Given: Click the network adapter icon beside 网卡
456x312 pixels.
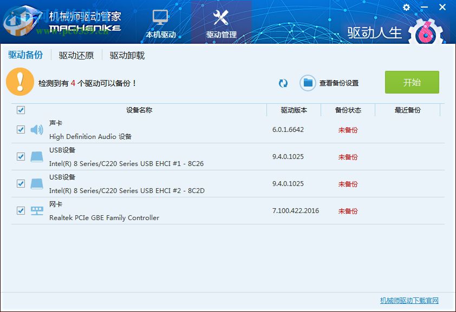Looking at the screenshot, I should [36, 210].
